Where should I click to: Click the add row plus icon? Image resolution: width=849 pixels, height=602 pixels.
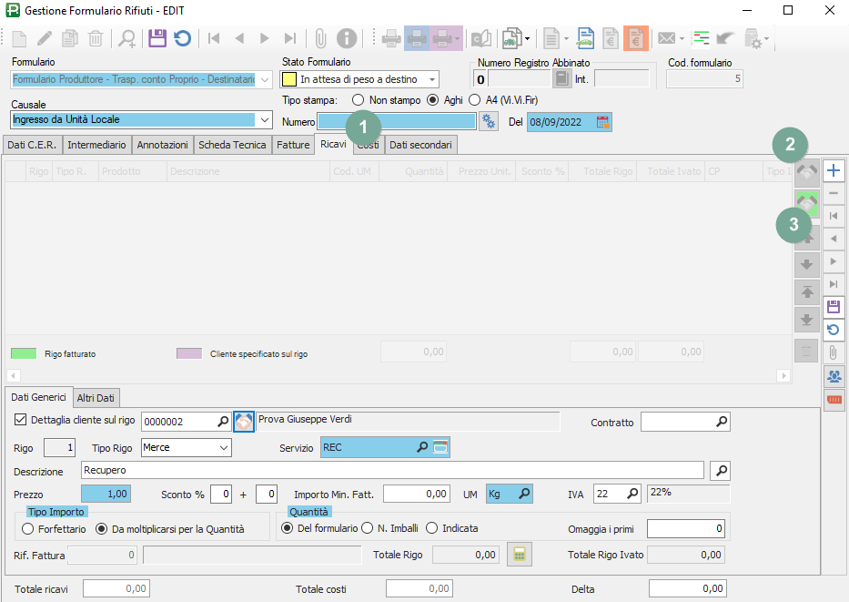point(834,170)
